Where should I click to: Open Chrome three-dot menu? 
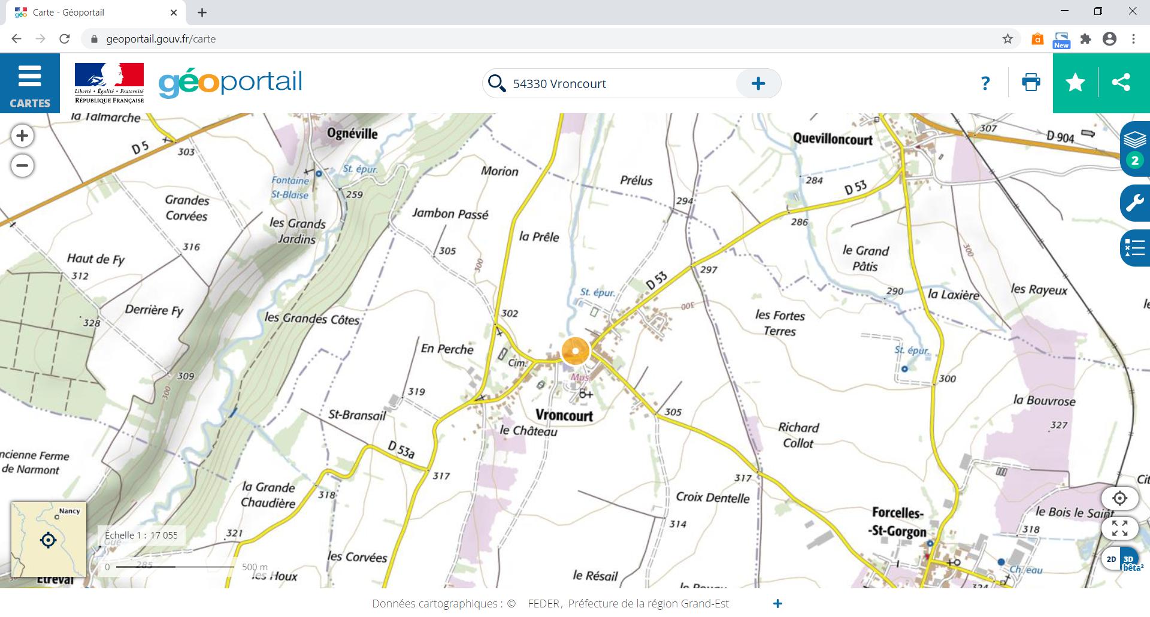(x=1133, y=39)
